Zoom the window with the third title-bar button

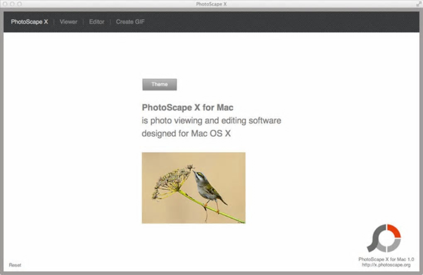click(19, 4)
